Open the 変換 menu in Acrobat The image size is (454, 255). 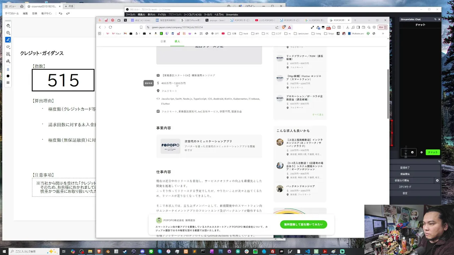point(34,13)
